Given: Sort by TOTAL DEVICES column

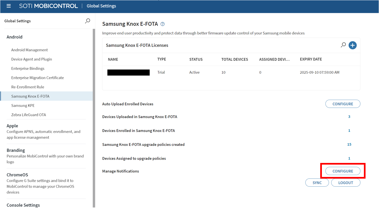Looking at the screenshot, I should 235,59.
